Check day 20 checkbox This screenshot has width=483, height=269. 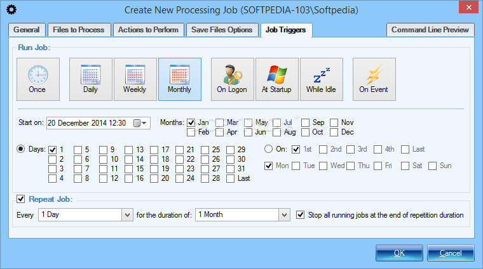pyautogui.click(x=154, y=178)
